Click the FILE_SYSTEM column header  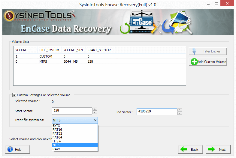click(50, 50)
